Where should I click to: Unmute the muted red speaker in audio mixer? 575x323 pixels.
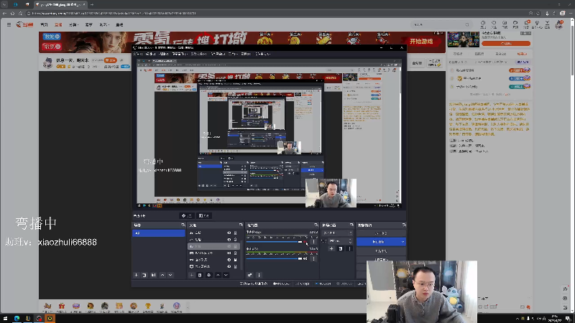tap(305, 242)
